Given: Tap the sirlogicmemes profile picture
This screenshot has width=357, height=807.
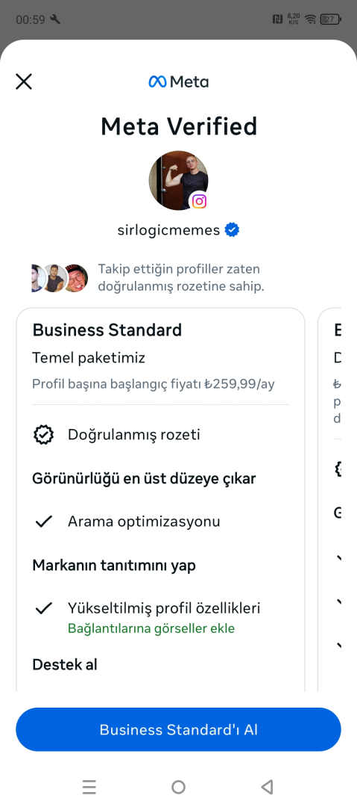Looking at the screenshot, I should pyautogui.click(x=178, y=180).
